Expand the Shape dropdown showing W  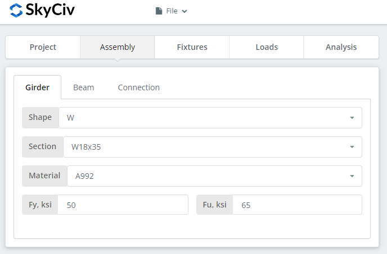(x=210, y=118)
